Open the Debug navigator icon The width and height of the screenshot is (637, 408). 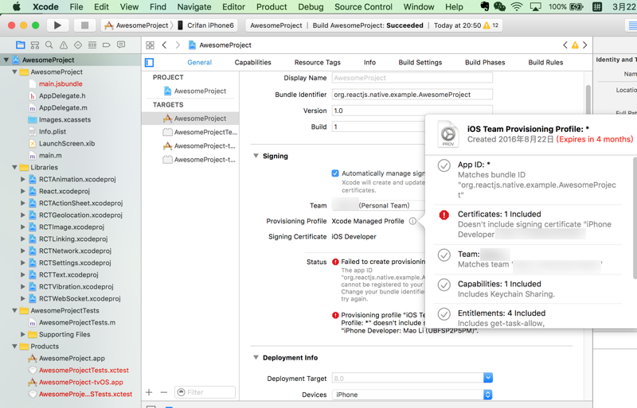click(x=92, y=45)
